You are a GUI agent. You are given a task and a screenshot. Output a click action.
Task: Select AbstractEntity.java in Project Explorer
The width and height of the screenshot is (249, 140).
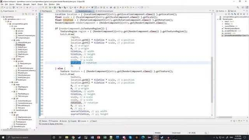click(x=23, y=42)
